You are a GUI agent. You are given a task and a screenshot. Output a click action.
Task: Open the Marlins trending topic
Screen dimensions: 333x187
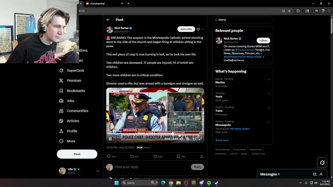220,82
